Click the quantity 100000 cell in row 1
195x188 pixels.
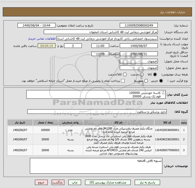[x=45, y=130]
